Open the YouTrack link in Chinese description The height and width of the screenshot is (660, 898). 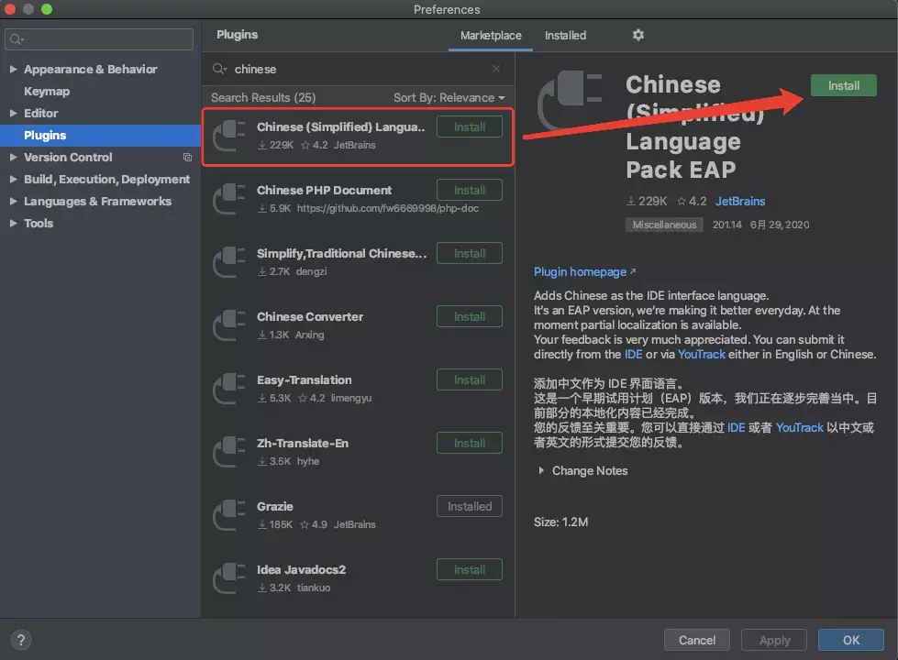800,427
